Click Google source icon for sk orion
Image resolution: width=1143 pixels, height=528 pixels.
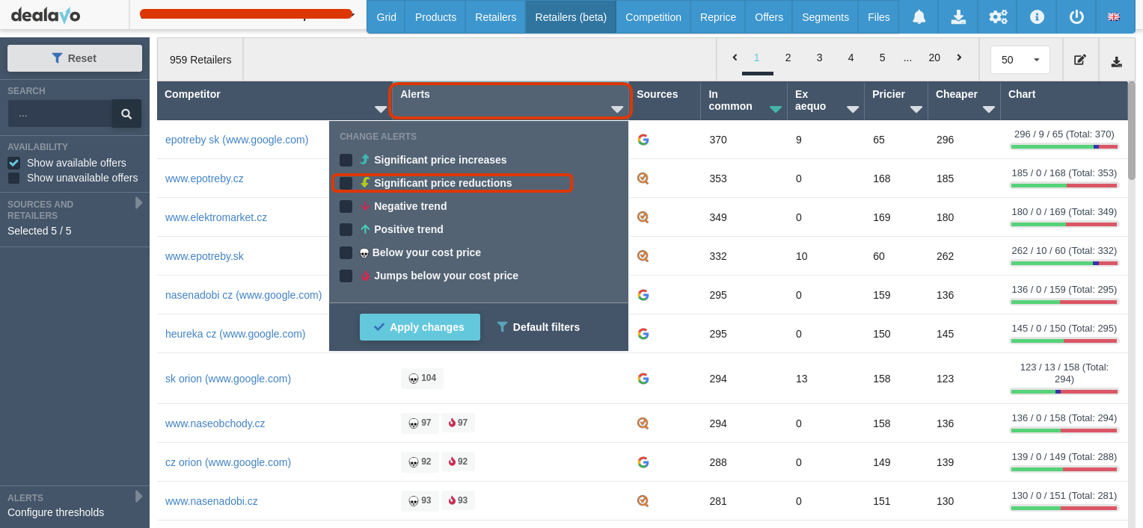click(643, 379)
